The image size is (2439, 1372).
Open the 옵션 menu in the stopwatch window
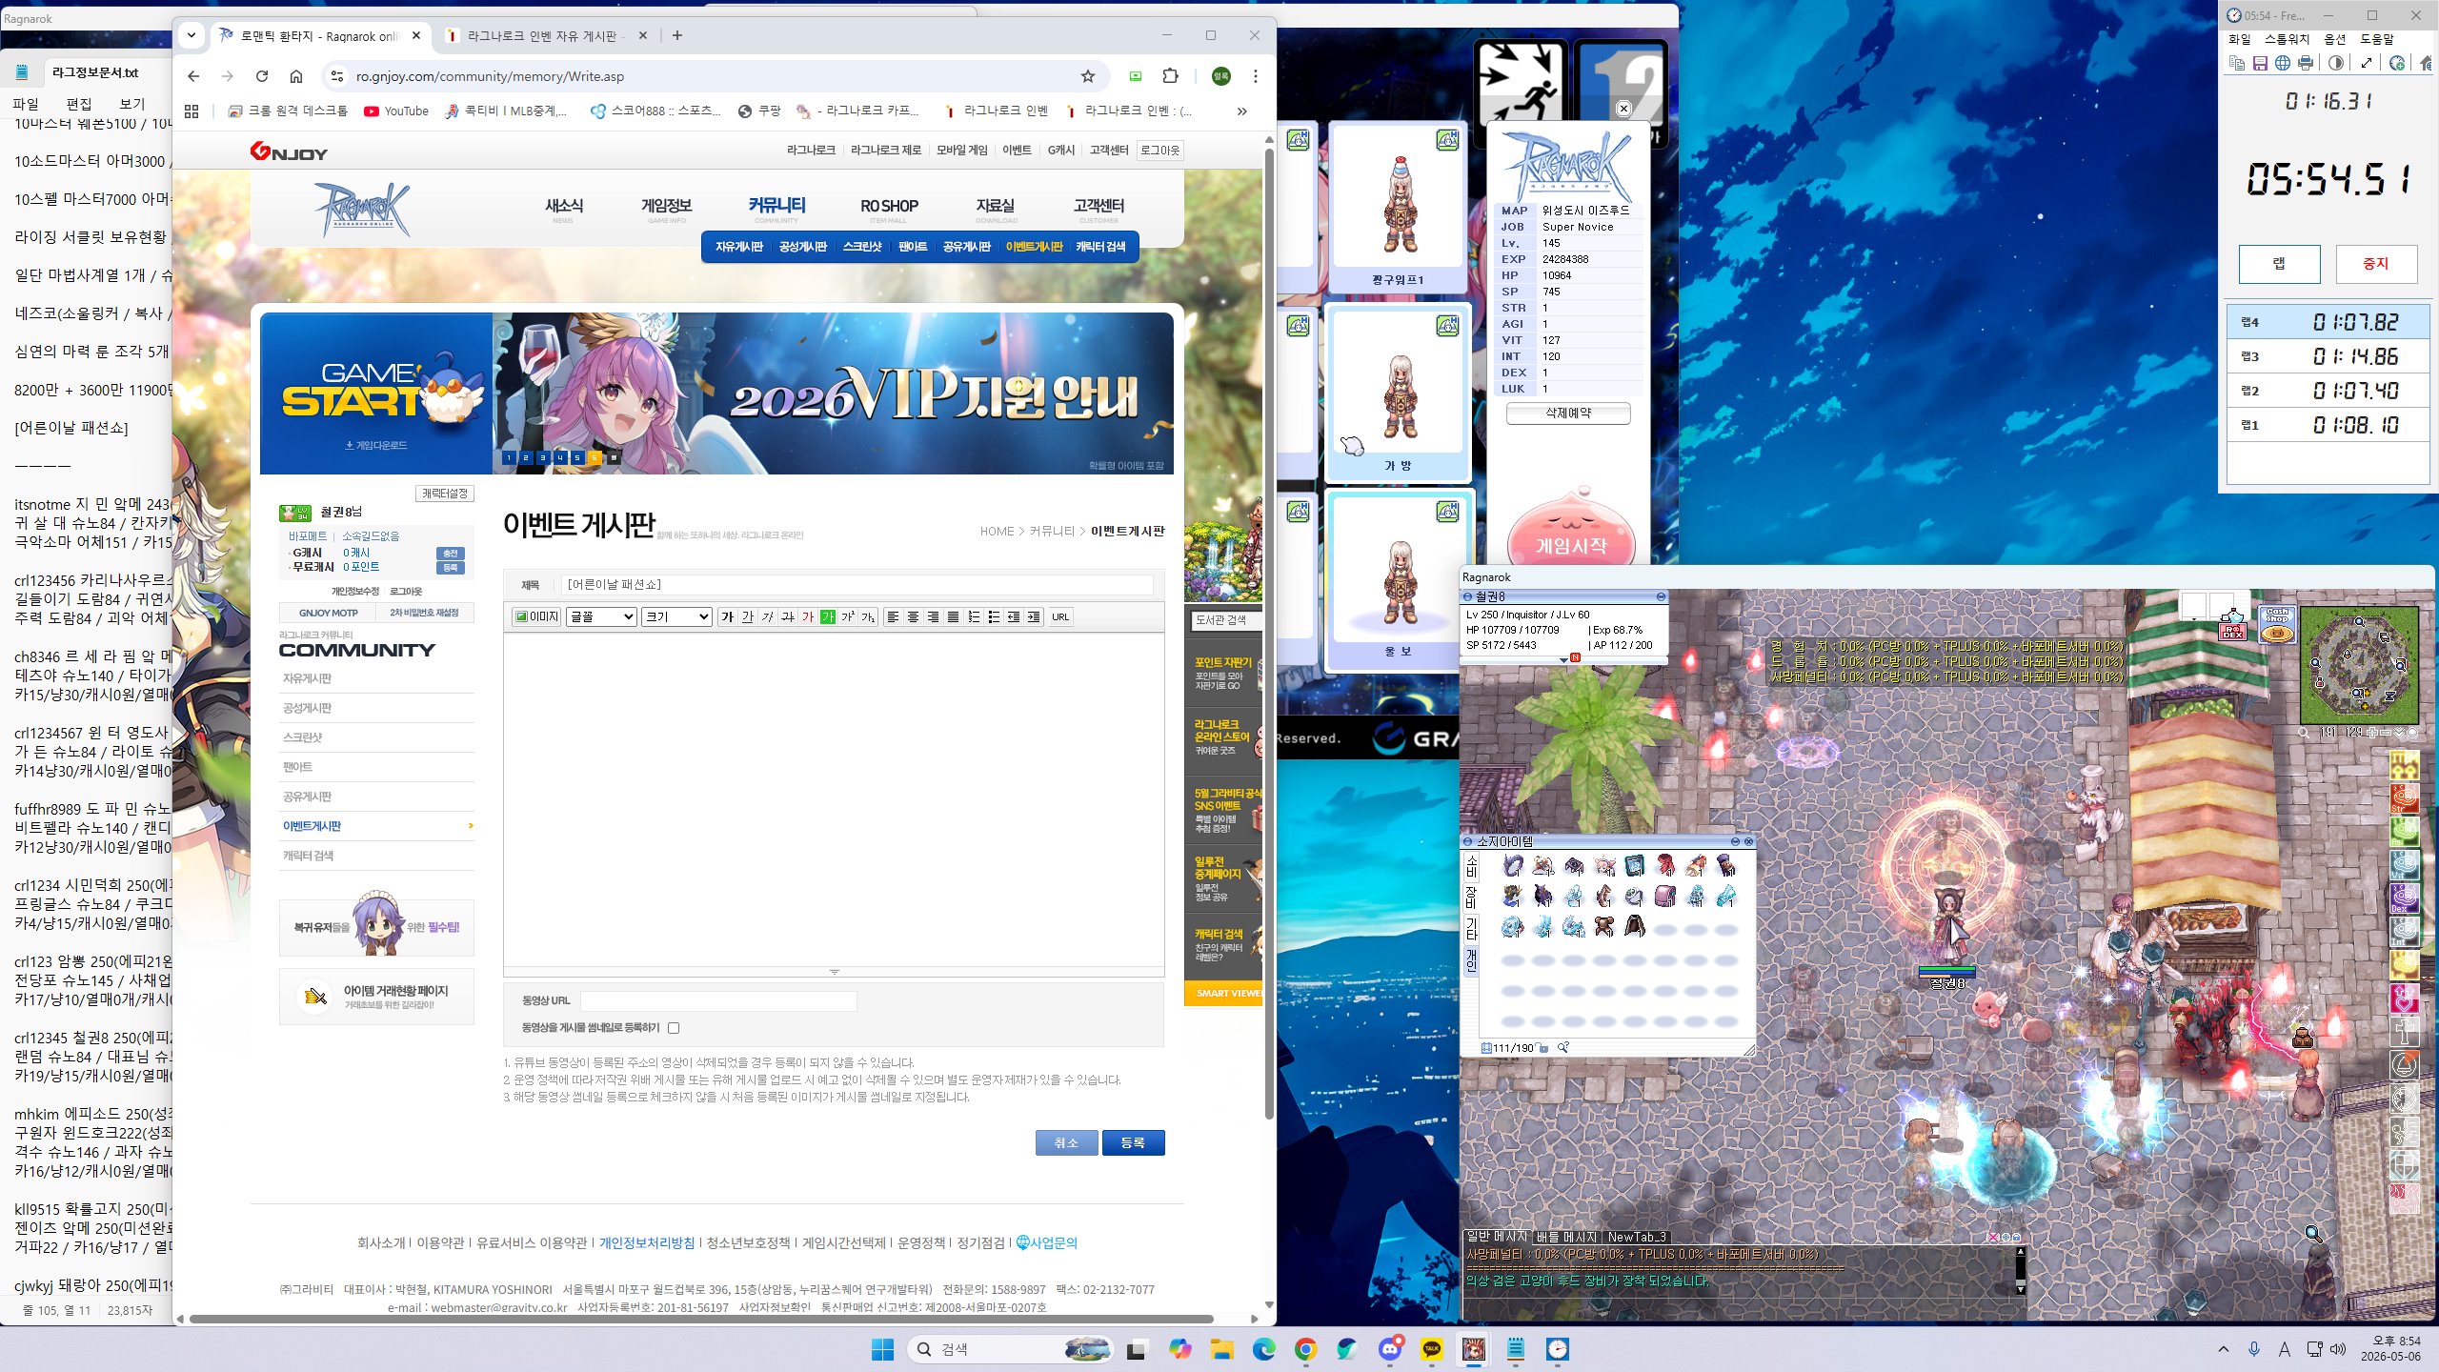pos(2335,39)
